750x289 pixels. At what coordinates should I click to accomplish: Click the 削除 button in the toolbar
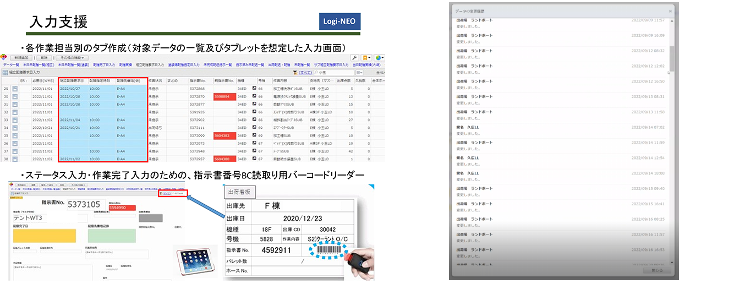coord(45,58)
